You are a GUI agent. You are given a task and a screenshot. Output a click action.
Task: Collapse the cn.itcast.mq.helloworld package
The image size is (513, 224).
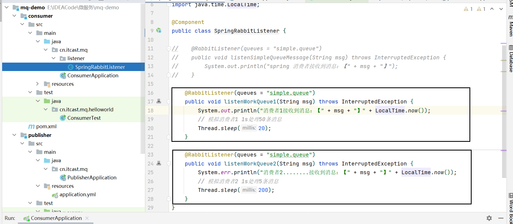(x=46, y=109)
